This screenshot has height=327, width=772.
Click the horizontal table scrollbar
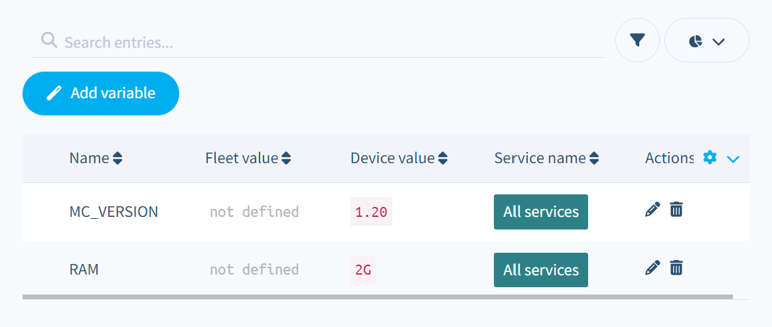[377, 297]
